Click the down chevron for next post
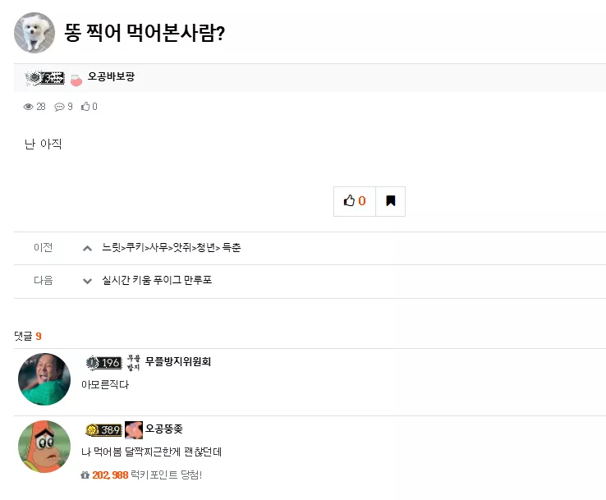The height and width of the screenshot is (500, 606). [88, 281]
